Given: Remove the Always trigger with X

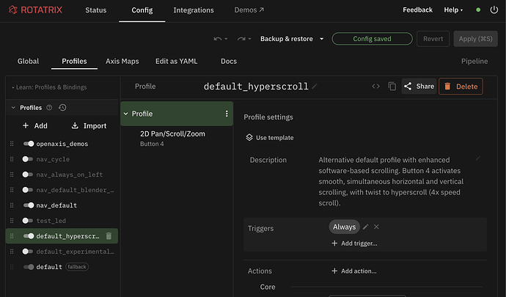Looking at the screenshot, I should pyautogui.click(x=376, y=227).
